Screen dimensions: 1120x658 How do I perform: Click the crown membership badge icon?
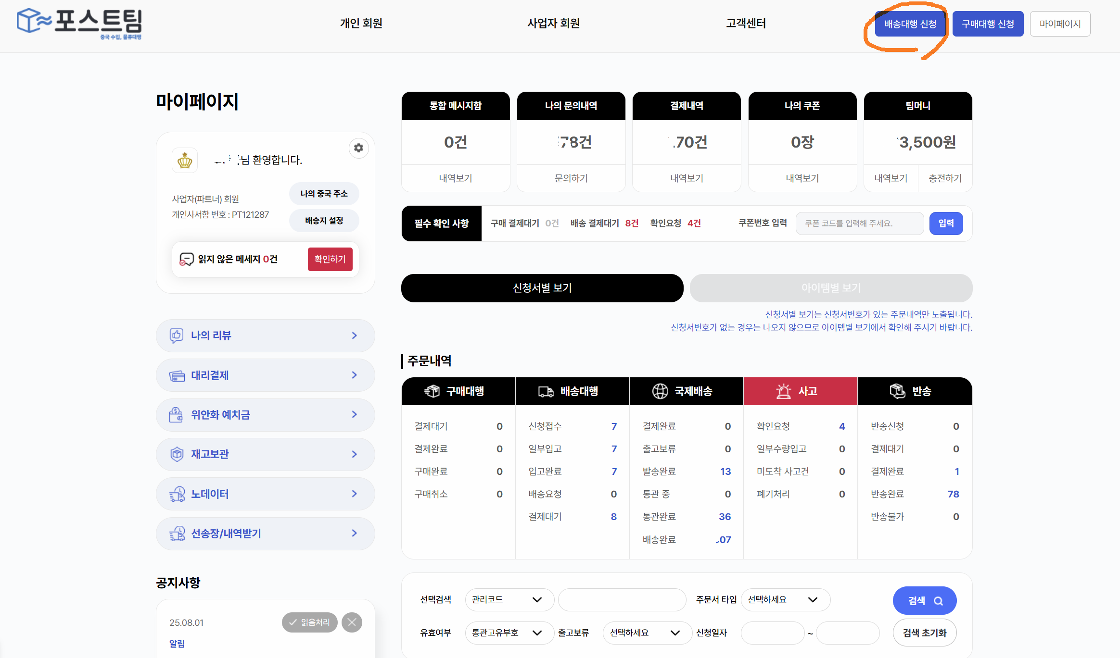pyautogui.click(x=185, y=161)
